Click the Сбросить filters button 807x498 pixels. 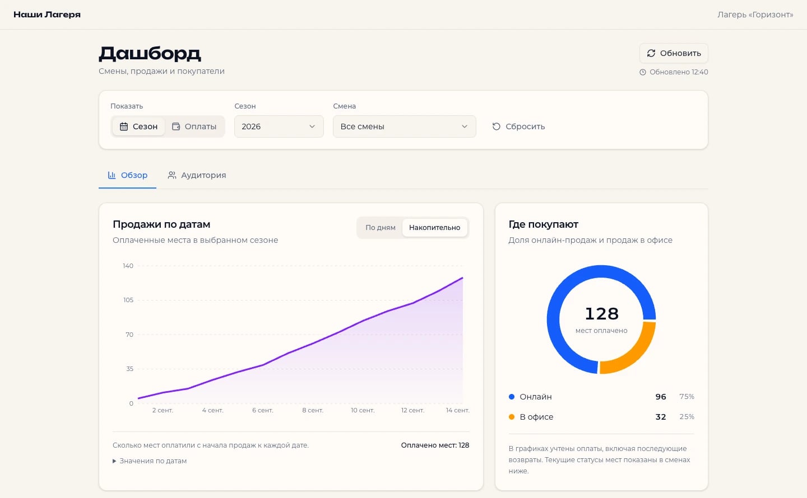pyautogui.click(x=518, y=126)
